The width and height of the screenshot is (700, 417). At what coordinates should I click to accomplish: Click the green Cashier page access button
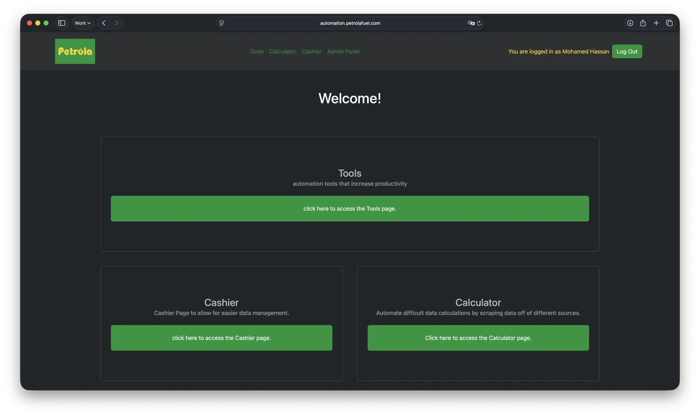(x=222, y=338)
